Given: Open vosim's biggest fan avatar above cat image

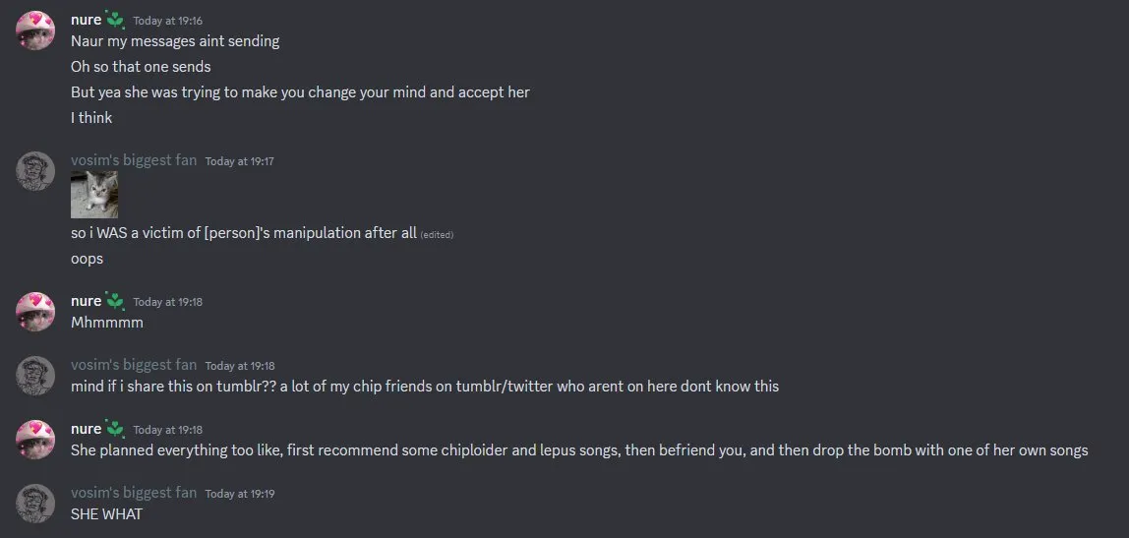Looking at the screenshot, I should (35, 171).
